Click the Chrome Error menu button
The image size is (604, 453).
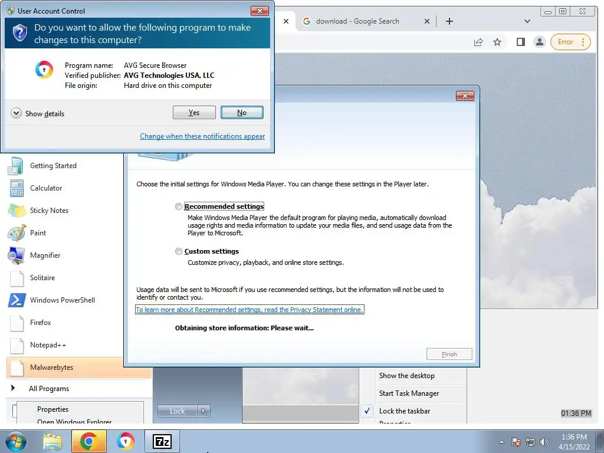pyautogui.click(x=571, y=42)
